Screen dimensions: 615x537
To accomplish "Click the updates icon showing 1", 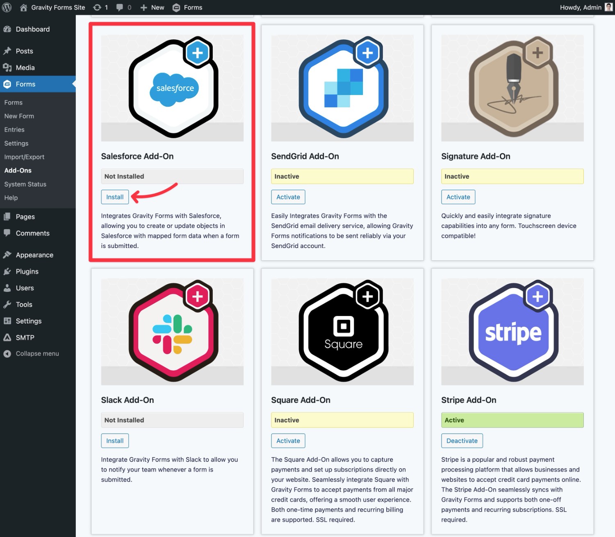I will click(100, 7).
